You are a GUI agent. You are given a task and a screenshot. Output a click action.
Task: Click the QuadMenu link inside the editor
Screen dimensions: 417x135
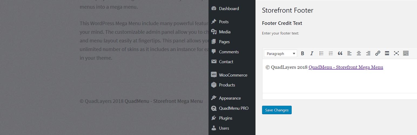click(346, 67)
